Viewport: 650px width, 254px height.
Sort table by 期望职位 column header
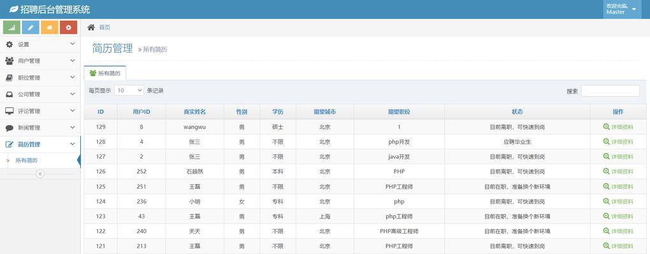pyautogui.click(x=399, y=112)
